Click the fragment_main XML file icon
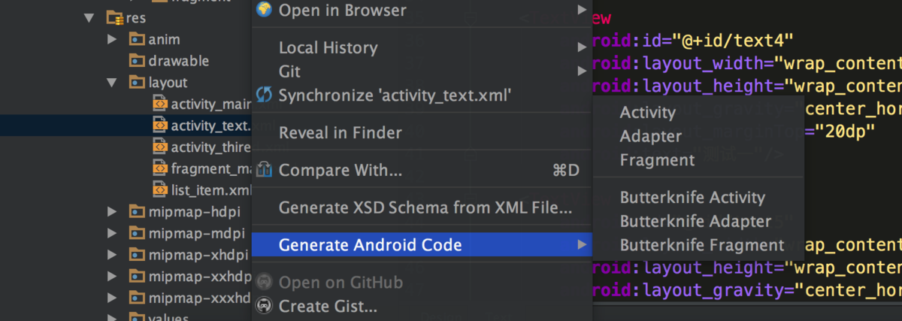Screen dimensions: 902x321 [160, 168]
